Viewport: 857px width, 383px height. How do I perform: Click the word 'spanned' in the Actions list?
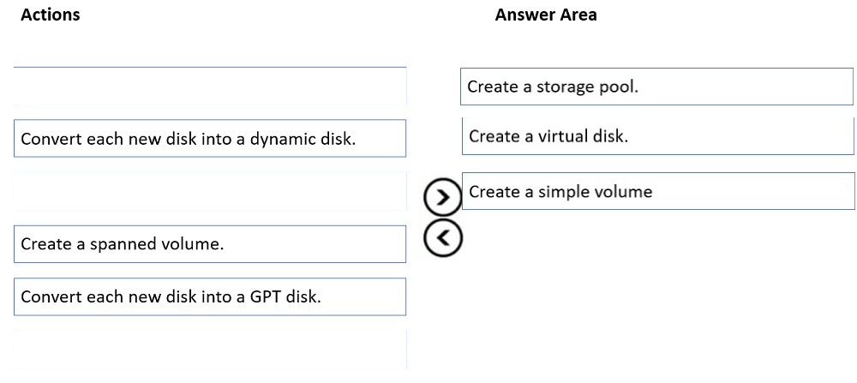127,244
